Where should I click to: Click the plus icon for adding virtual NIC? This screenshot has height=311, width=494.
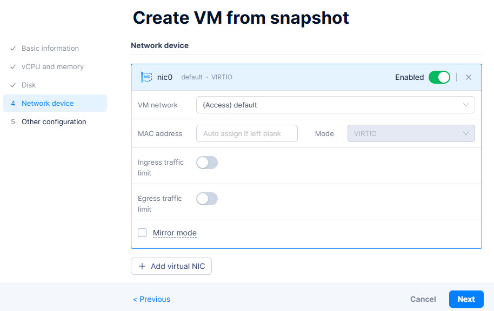coord(142,266)
